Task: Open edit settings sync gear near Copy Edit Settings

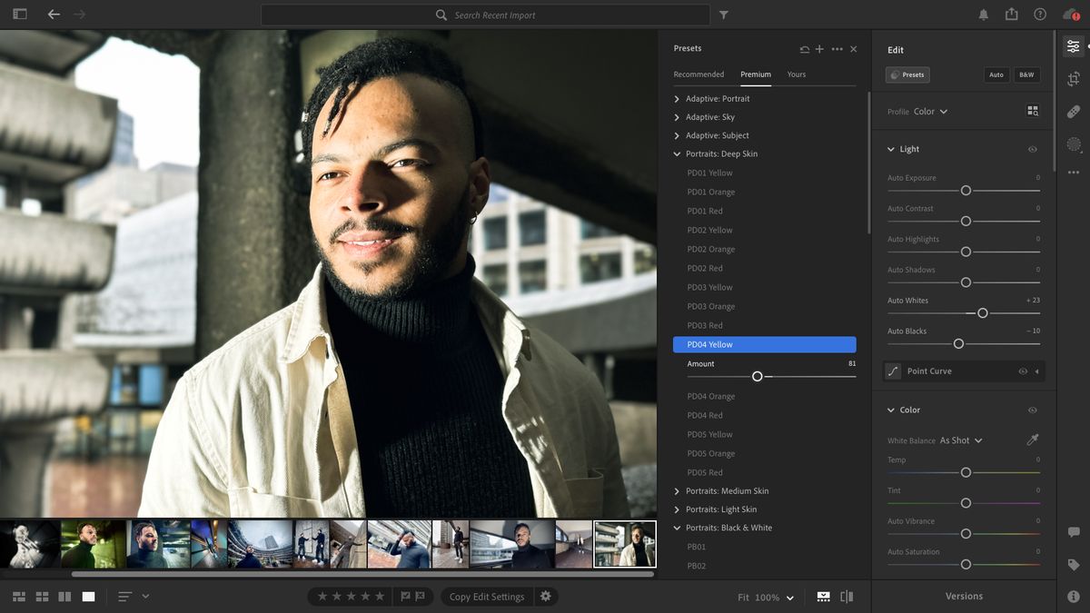Action: pos(545,597)
